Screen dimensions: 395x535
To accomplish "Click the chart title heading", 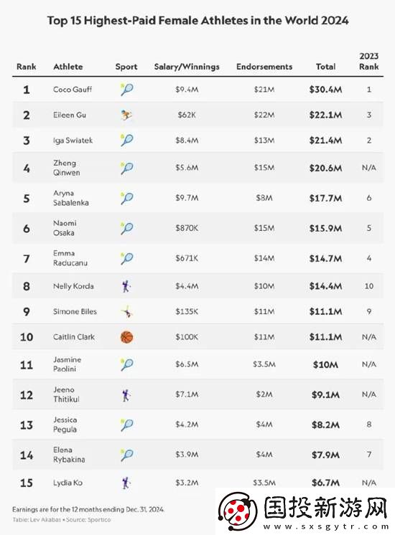I will 197,21.
